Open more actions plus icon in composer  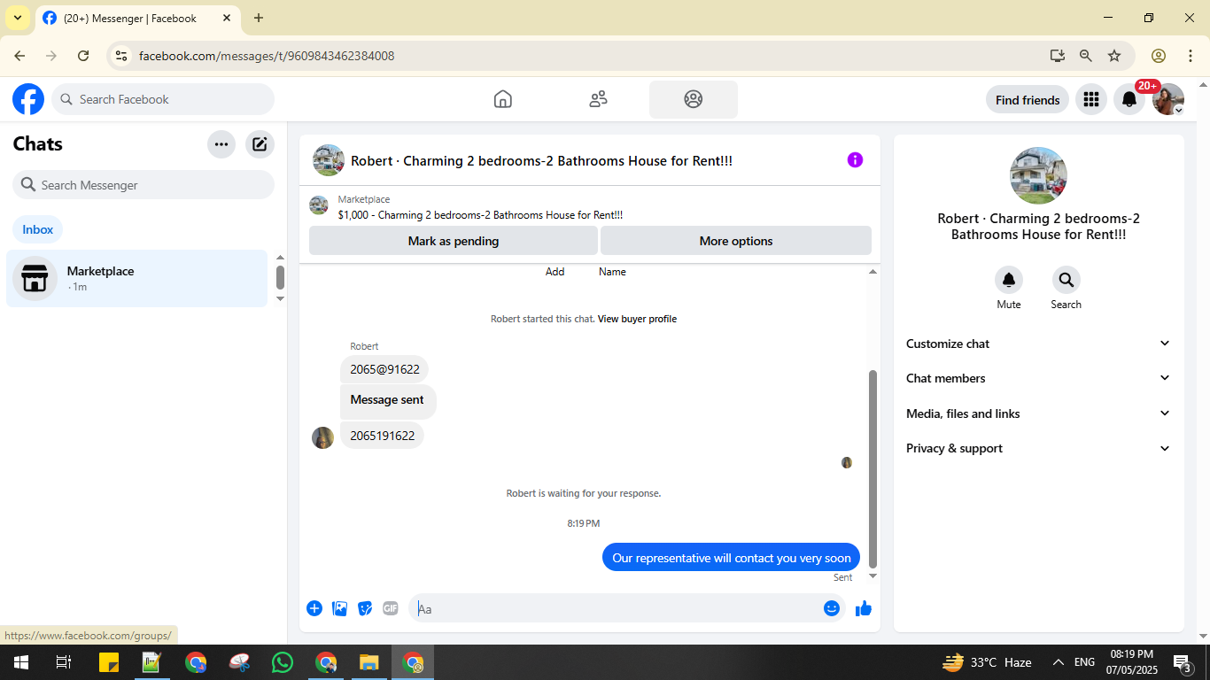click(314, 608)
